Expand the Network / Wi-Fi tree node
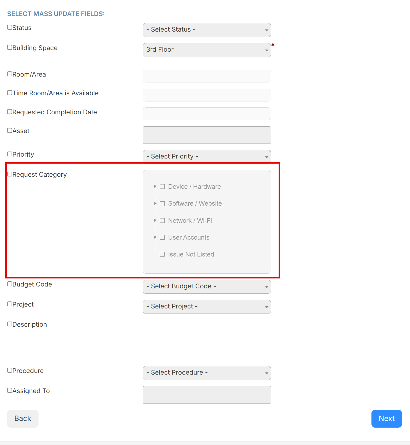The height and width of the screenshot is (445, 410). tap(155, 220)
